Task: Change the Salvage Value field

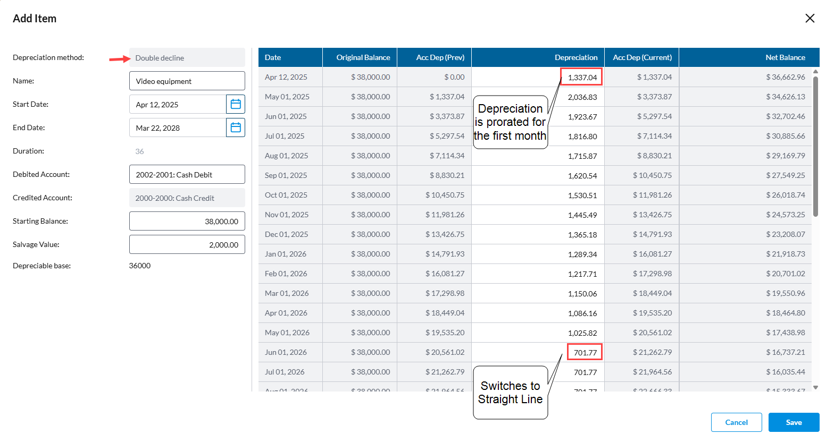Action: pyautogui.click(x=187, y=245)
